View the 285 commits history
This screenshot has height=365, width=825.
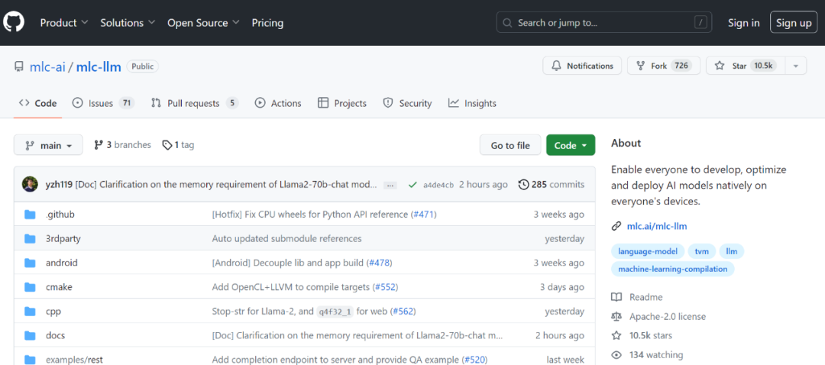pos(551,185)
